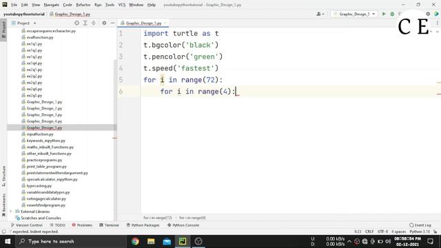The height and width of the screenshot is (248, 441).
Task: Open the Event Log
Action: tap(420, 225)
